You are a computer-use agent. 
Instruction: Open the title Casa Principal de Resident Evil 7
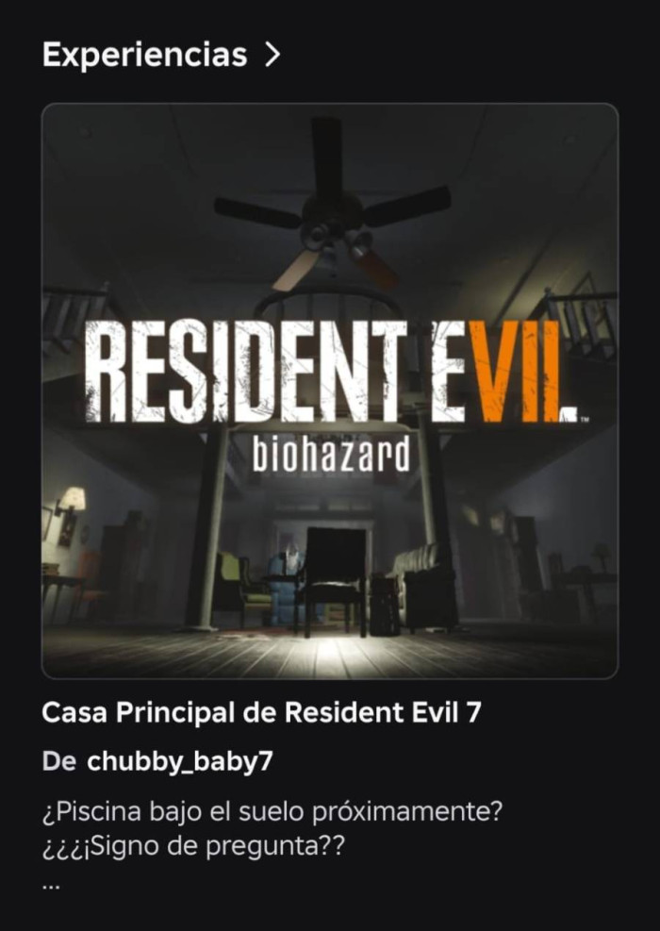click(x=261, y=712)
